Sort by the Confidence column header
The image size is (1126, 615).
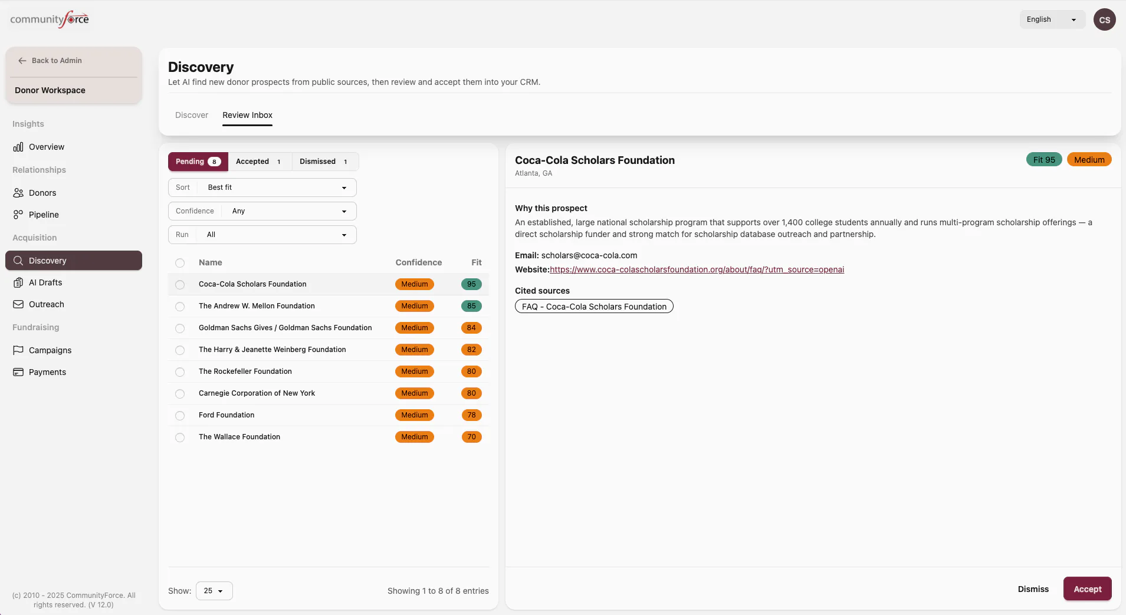[x=418, y=262]
